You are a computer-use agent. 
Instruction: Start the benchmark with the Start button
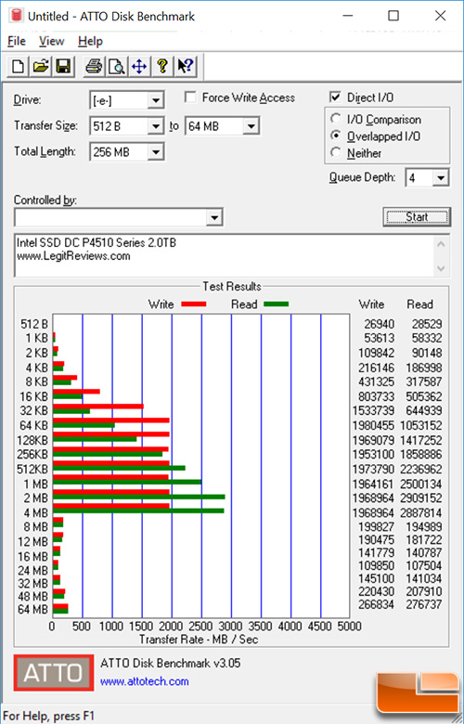417,216
